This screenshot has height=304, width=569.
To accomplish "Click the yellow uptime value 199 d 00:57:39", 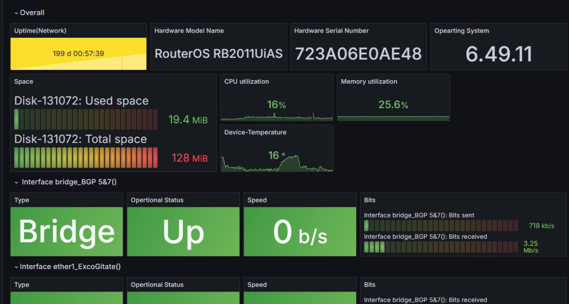I will click(x=78, y=54).
